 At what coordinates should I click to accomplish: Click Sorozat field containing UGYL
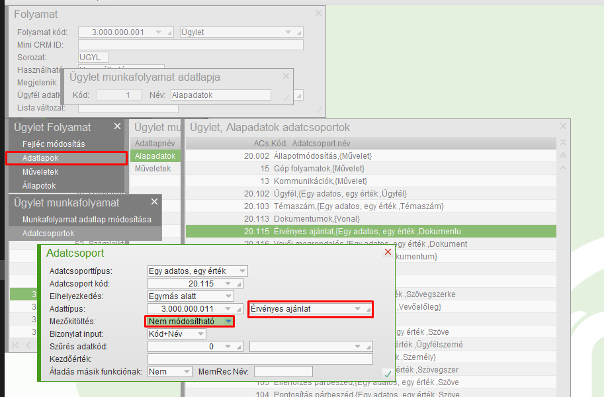93,57
